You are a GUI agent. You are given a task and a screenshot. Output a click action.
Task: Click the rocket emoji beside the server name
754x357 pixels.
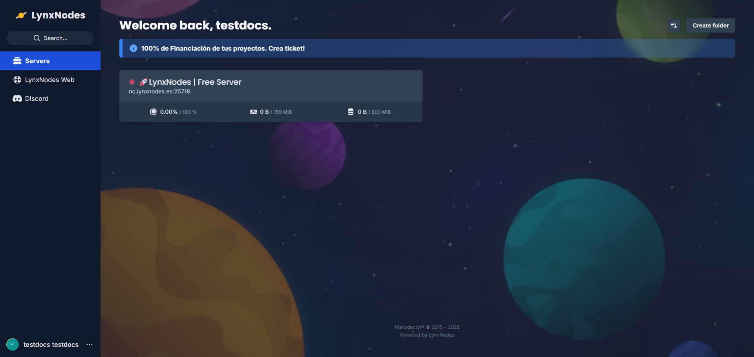pyautogui.click(x=143, y=82)
